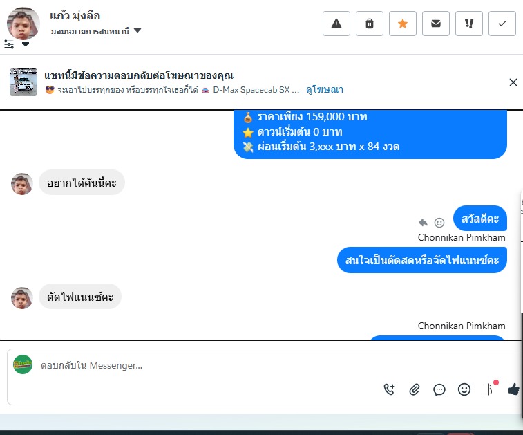
Task: Dismiss the ad reply banner
Action: pyautogui.click(x=513, y=82)
